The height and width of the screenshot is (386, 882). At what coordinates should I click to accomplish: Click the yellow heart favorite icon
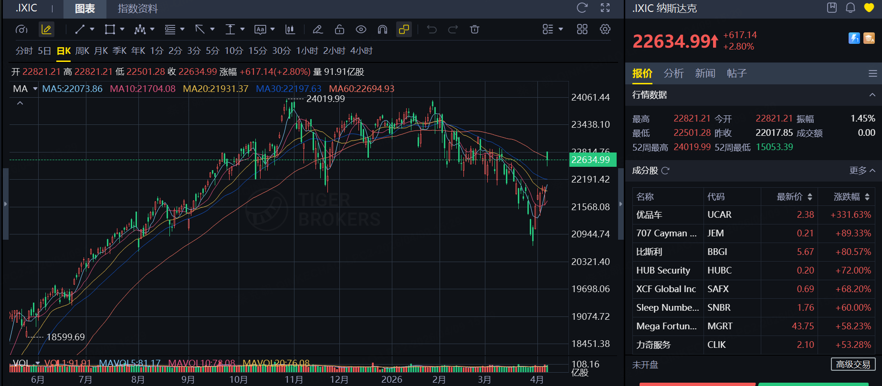click(869, 8)
